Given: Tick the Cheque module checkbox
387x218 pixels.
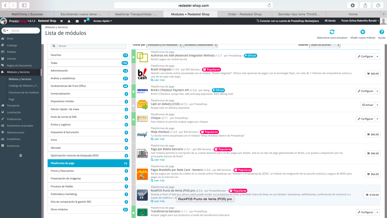Looking at the screenshot, I should [x=133, y=120].
